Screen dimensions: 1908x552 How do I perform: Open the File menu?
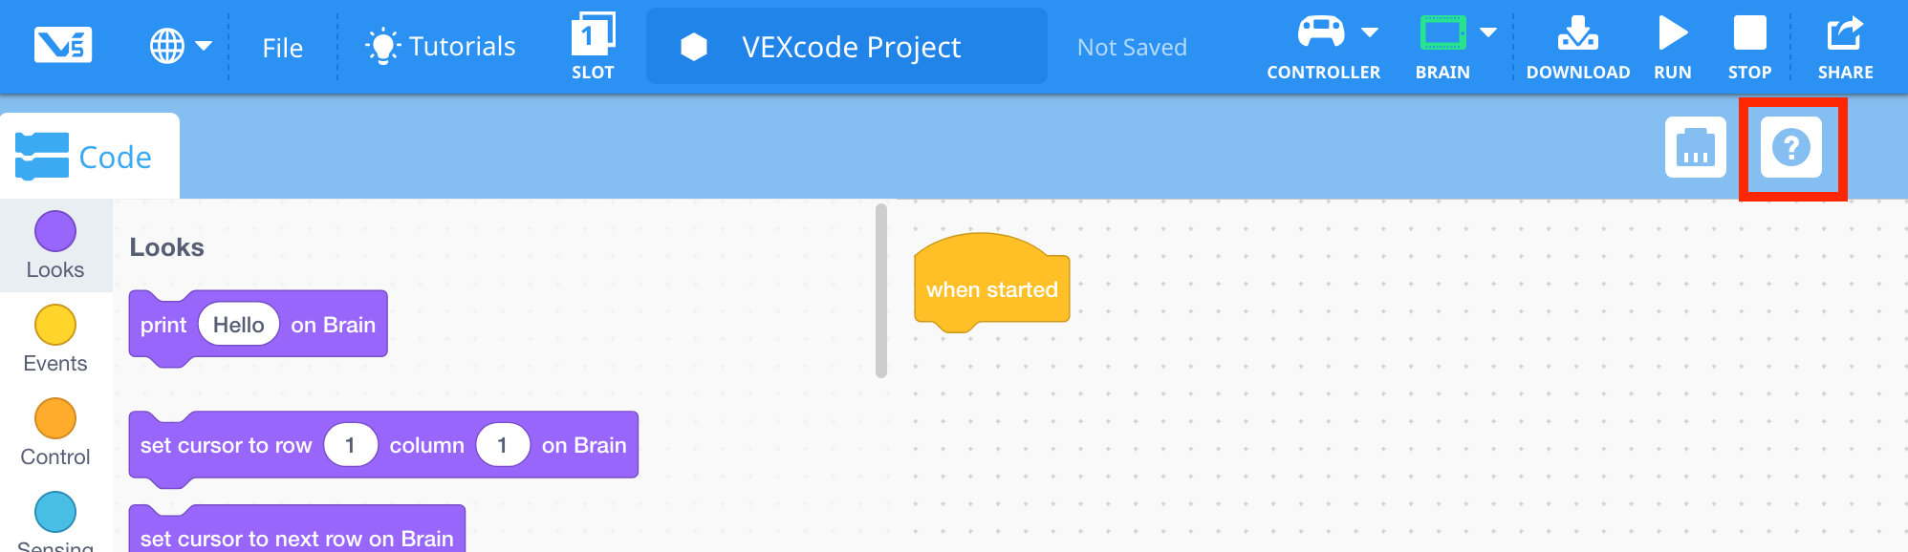tap(281, 46)
